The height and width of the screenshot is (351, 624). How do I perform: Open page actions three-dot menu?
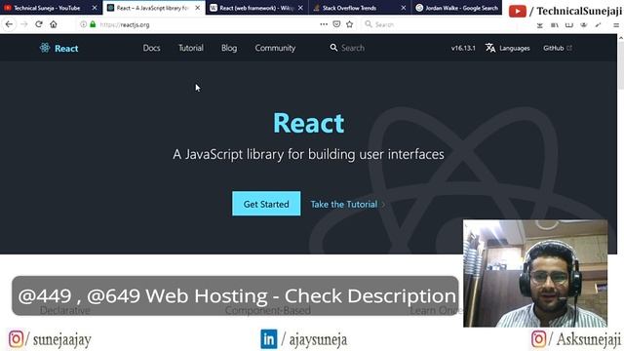324,24
